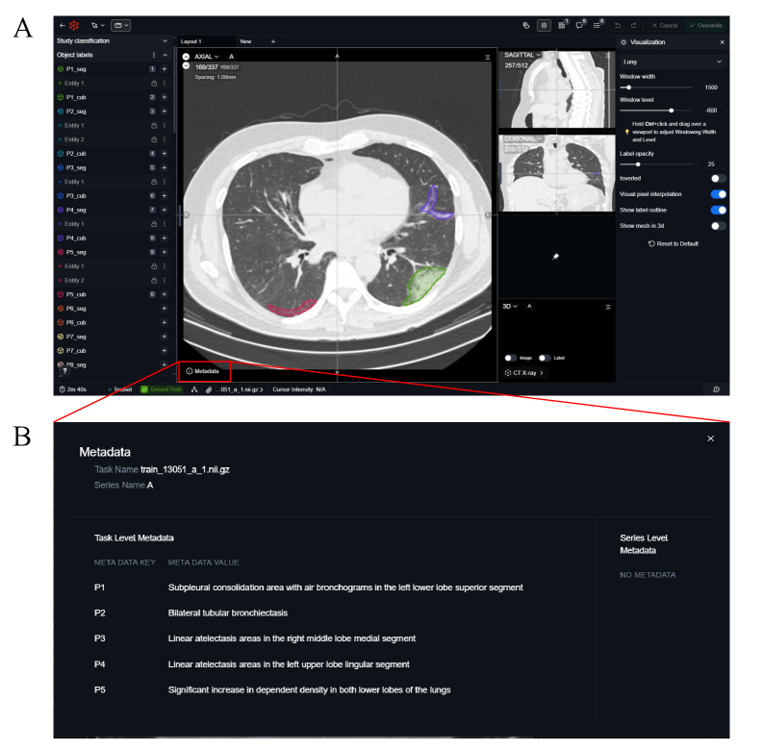Open the AXIAL view dropdown
763x751 pixels.
point(207,57)
